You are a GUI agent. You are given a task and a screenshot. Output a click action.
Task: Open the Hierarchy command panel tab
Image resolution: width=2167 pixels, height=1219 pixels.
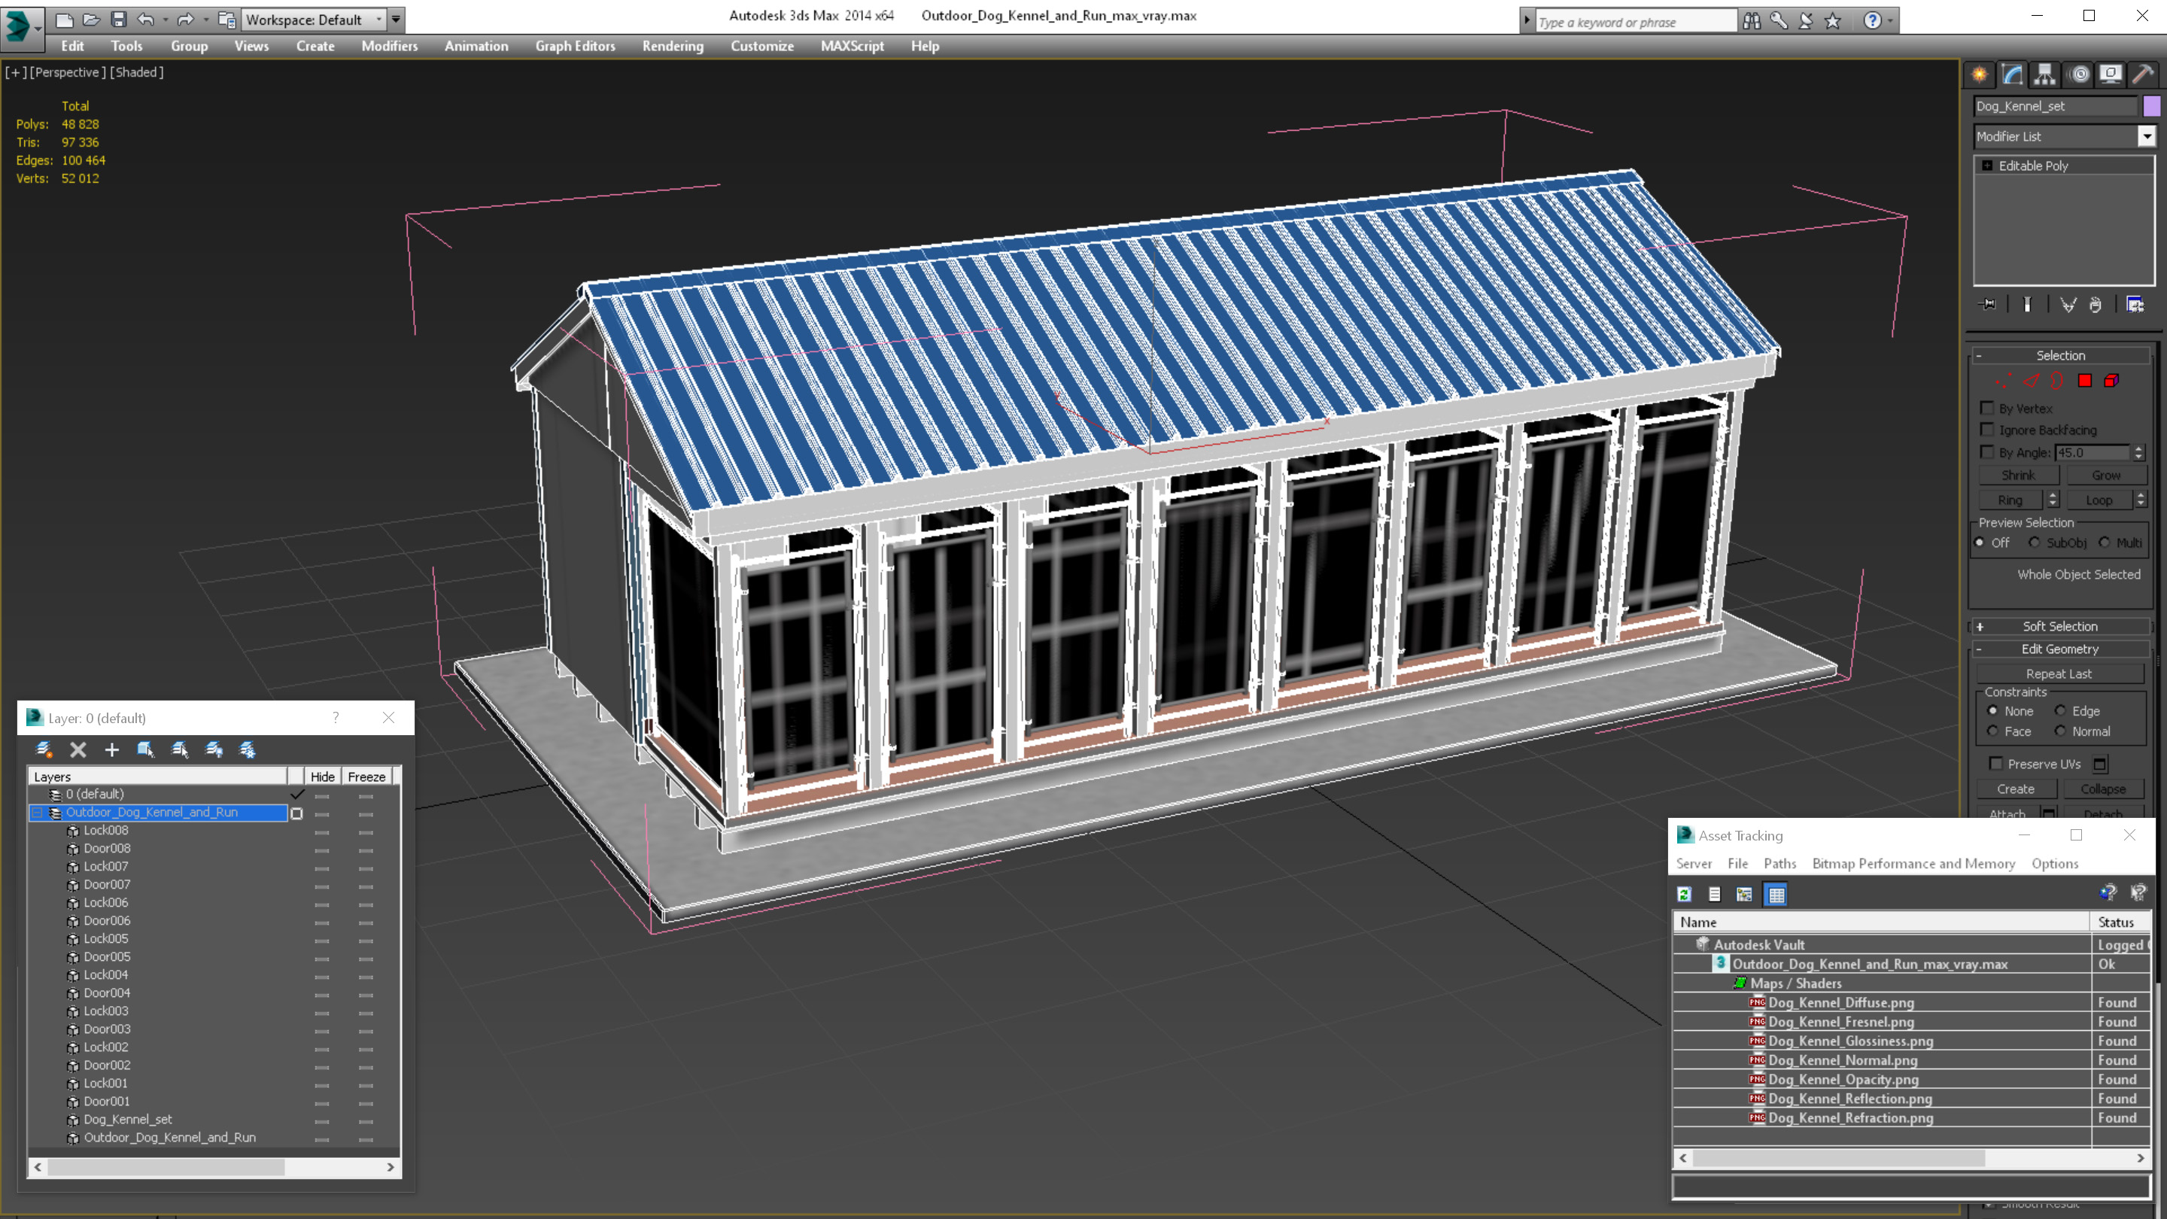[x=2044, y=75]
